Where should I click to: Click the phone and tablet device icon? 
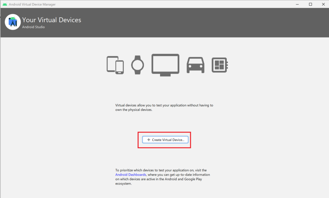[x=115, y=65]
